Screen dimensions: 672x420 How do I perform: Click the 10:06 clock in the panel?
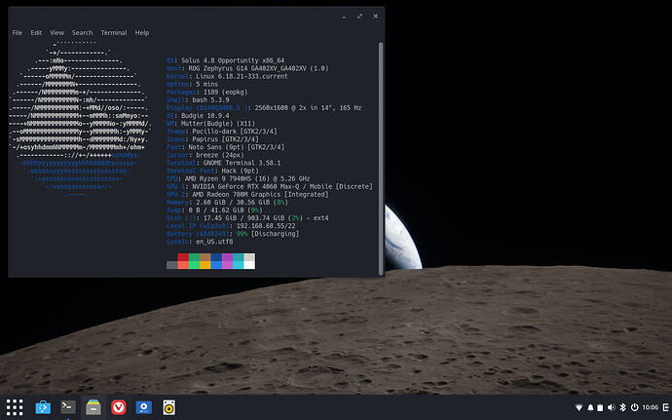651,407
